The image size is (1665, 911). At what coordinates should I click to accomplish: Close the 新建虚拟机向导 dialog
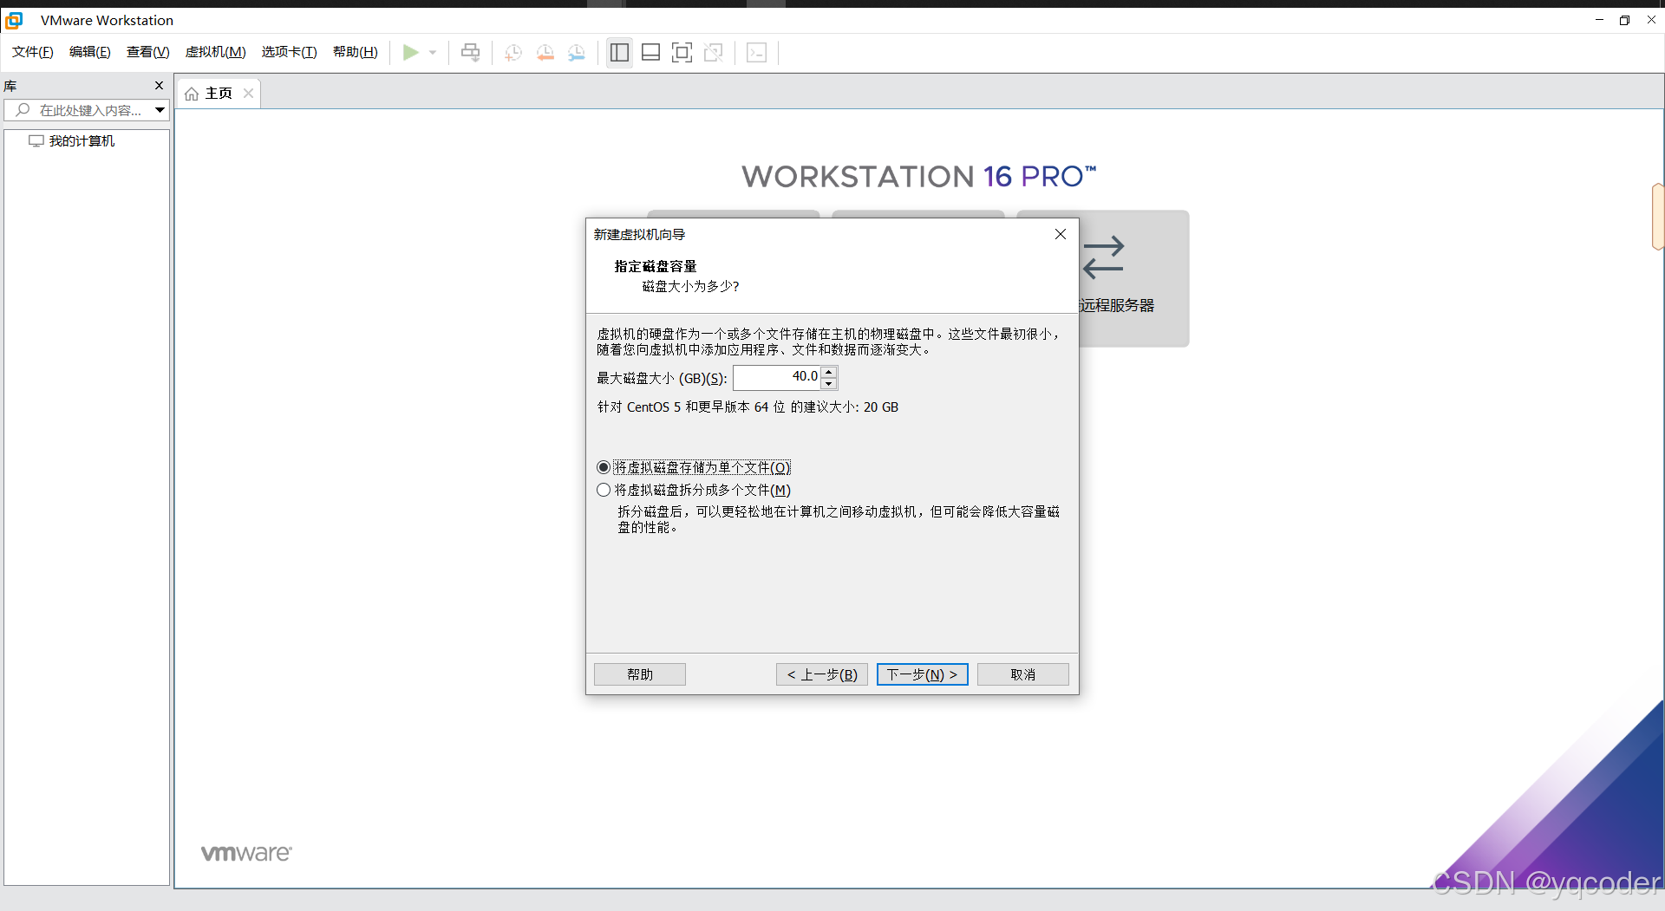click(1060, 234)
